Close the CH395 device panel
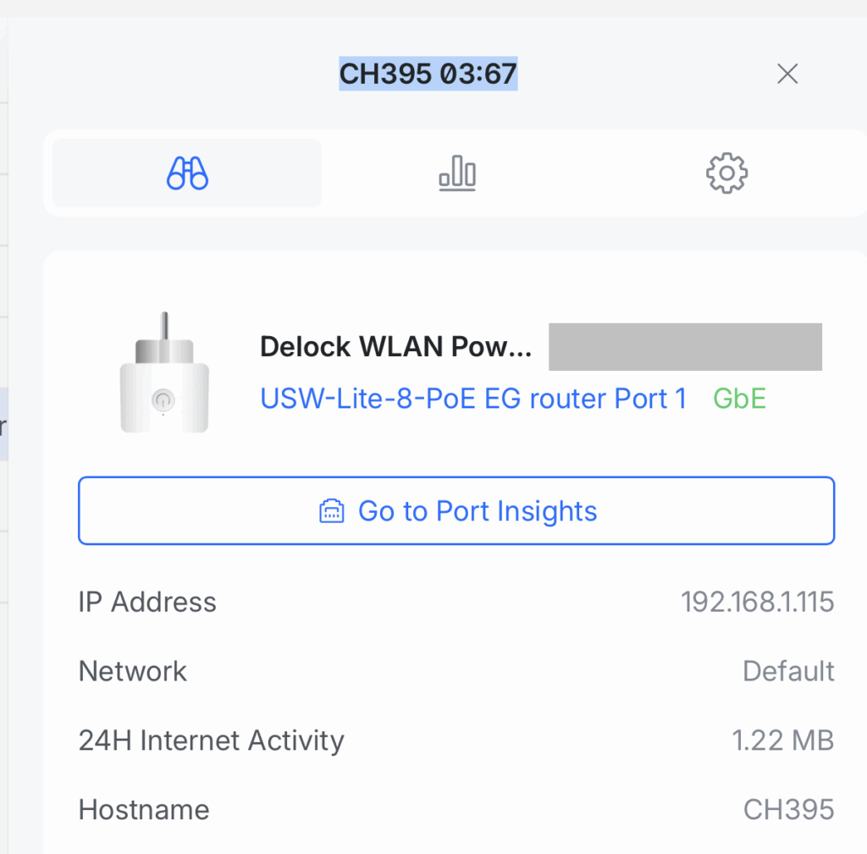 click(787, 74)
